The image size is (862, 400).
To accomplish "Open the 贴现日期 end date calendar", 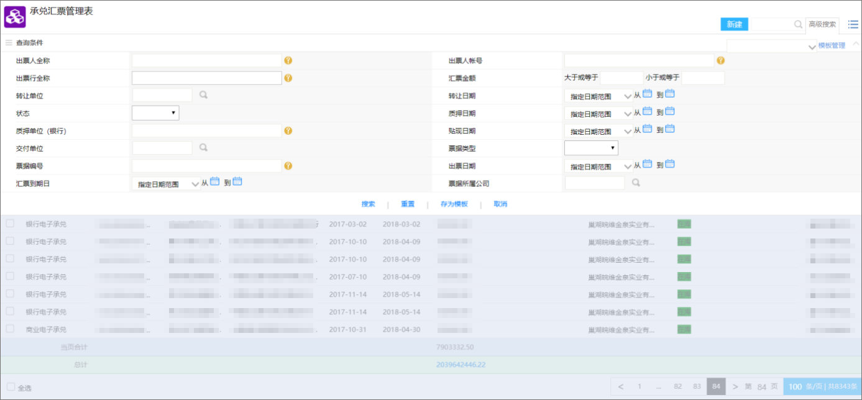I will (670, 129).
